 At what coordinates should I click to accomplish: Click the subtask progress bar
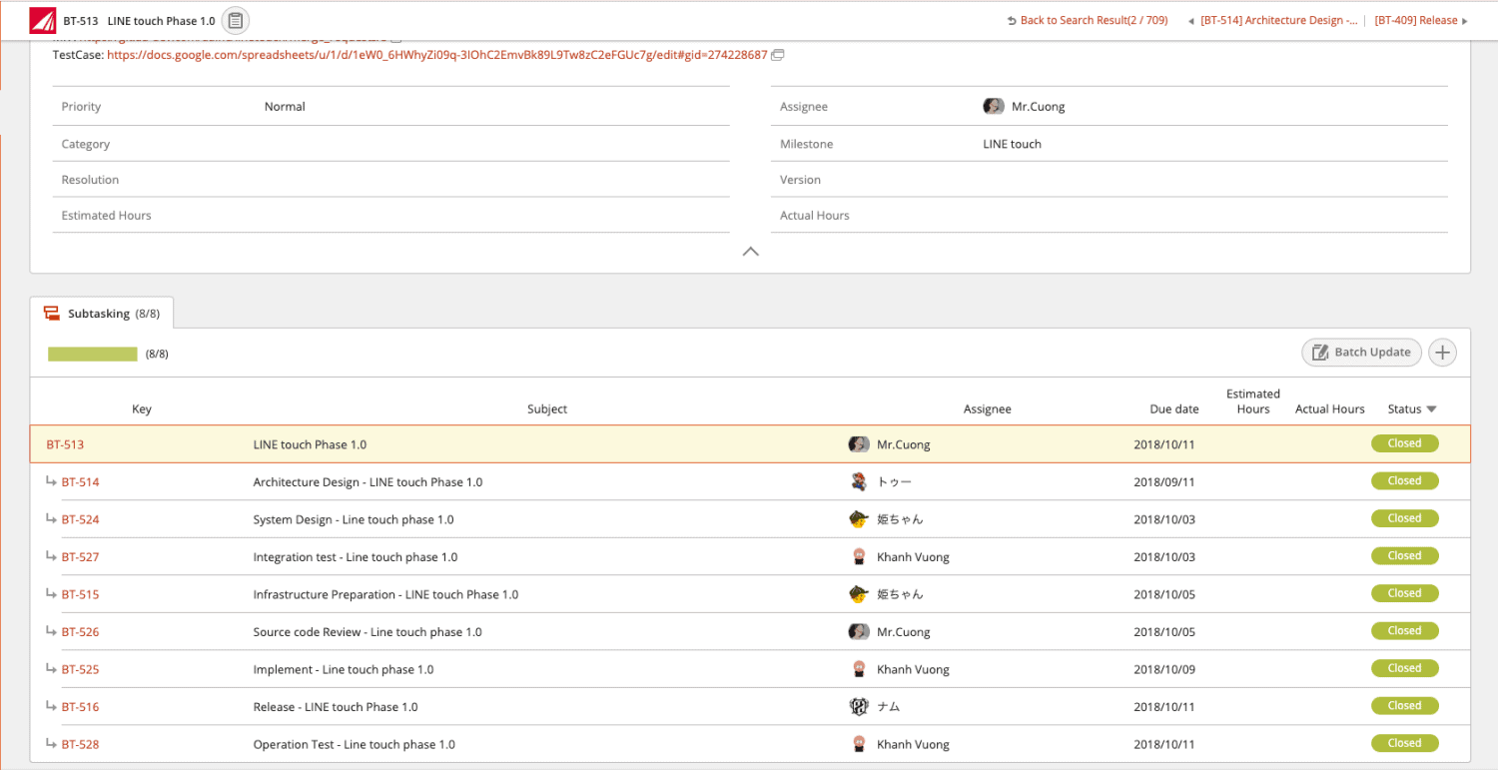click(x=93, y=354)
